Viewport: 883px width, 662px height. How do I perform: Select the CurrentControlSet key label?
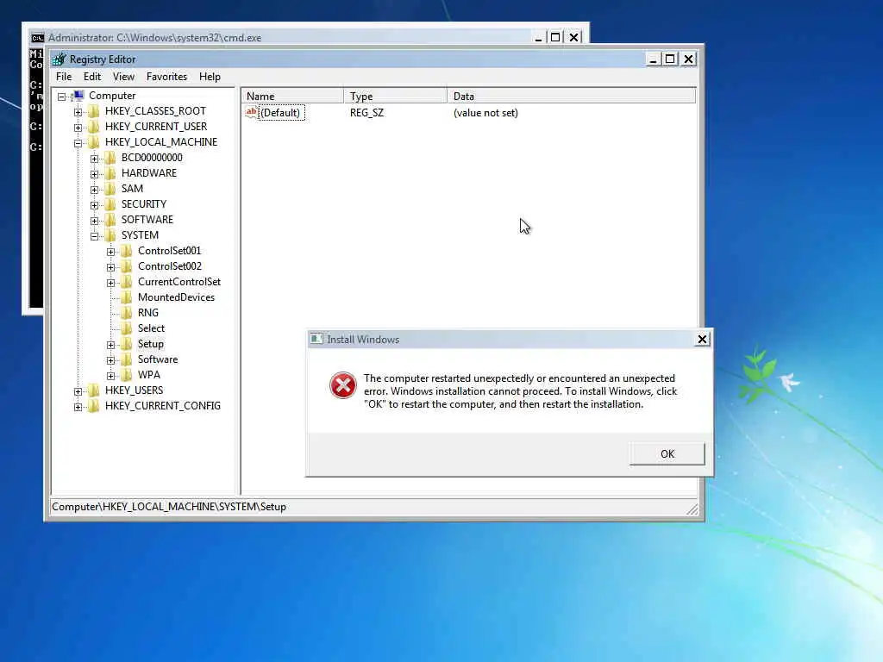pos(179,282)
